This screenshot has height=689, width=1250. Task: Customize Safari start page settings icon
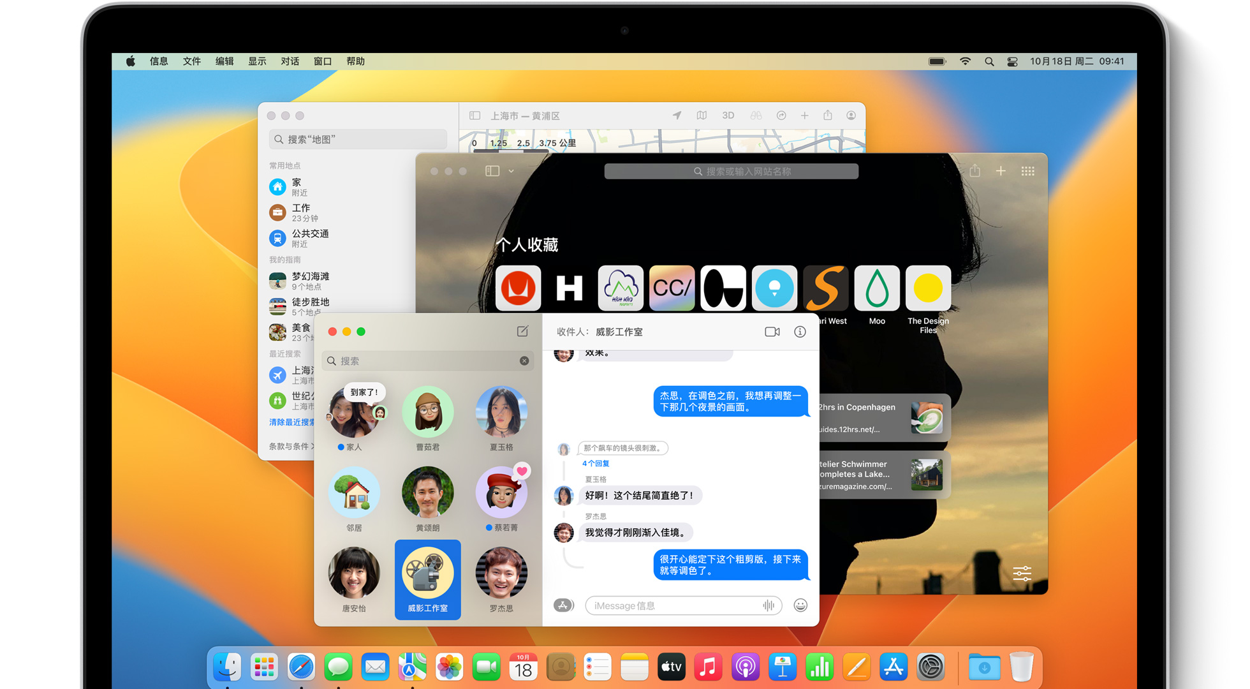click(x=1022, y=573)
